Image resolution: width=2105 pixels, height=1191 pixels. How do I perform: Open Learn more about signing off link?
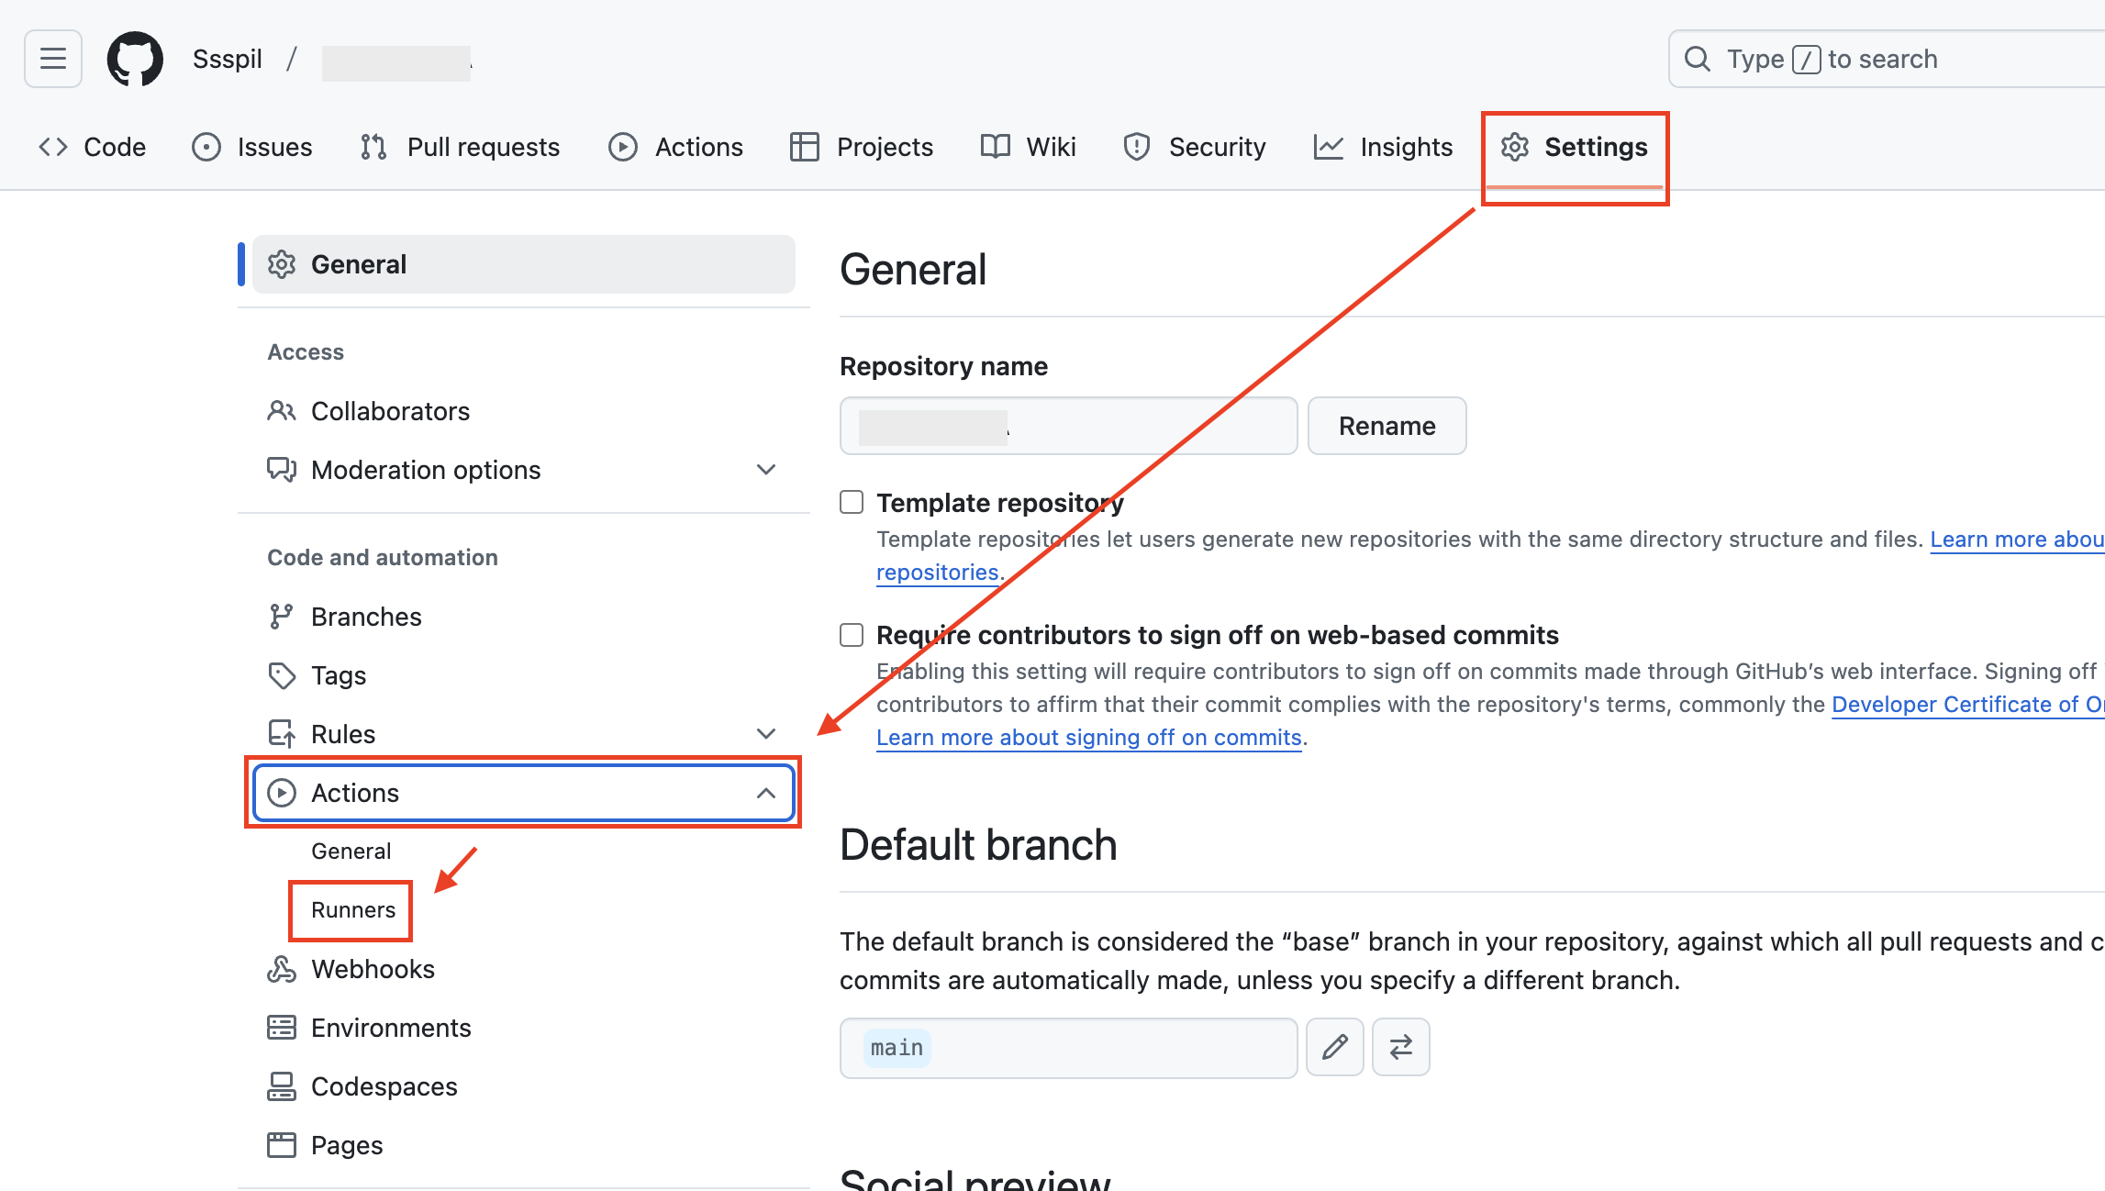1088,738
